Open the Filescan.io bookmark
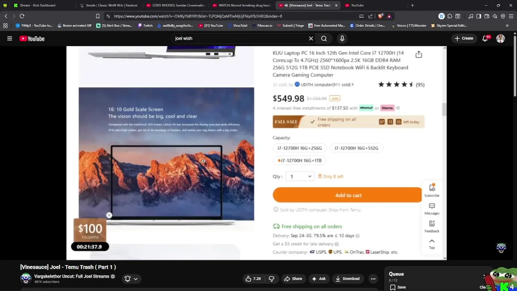The image size is (517, 291). 262,25
